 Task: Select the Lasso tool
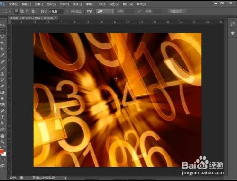tap(2, 37)
